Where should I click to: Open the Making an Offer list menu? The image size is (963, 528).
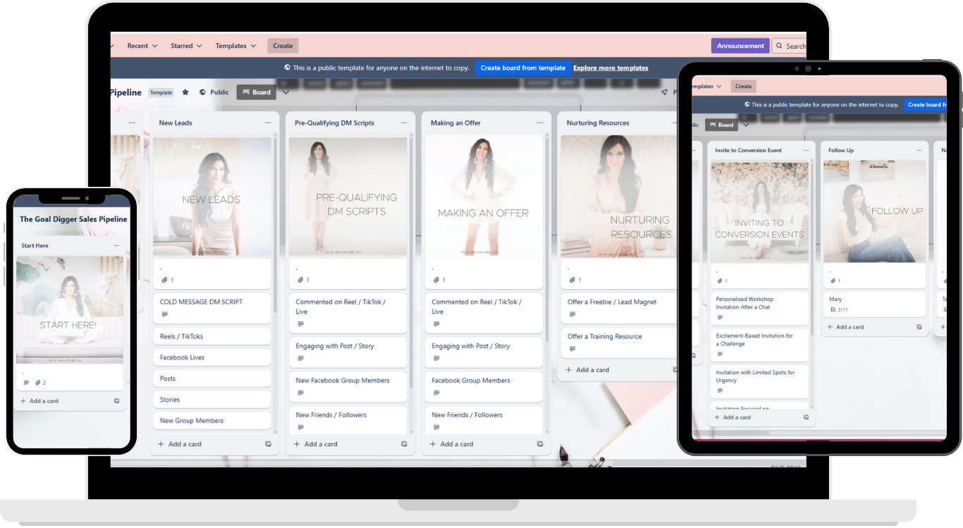(540, 123)
